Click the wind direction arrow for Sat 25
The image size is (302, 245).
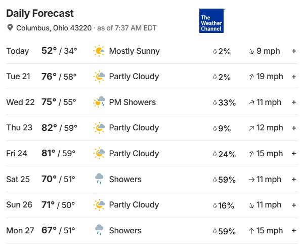click(x=251, y=180)
